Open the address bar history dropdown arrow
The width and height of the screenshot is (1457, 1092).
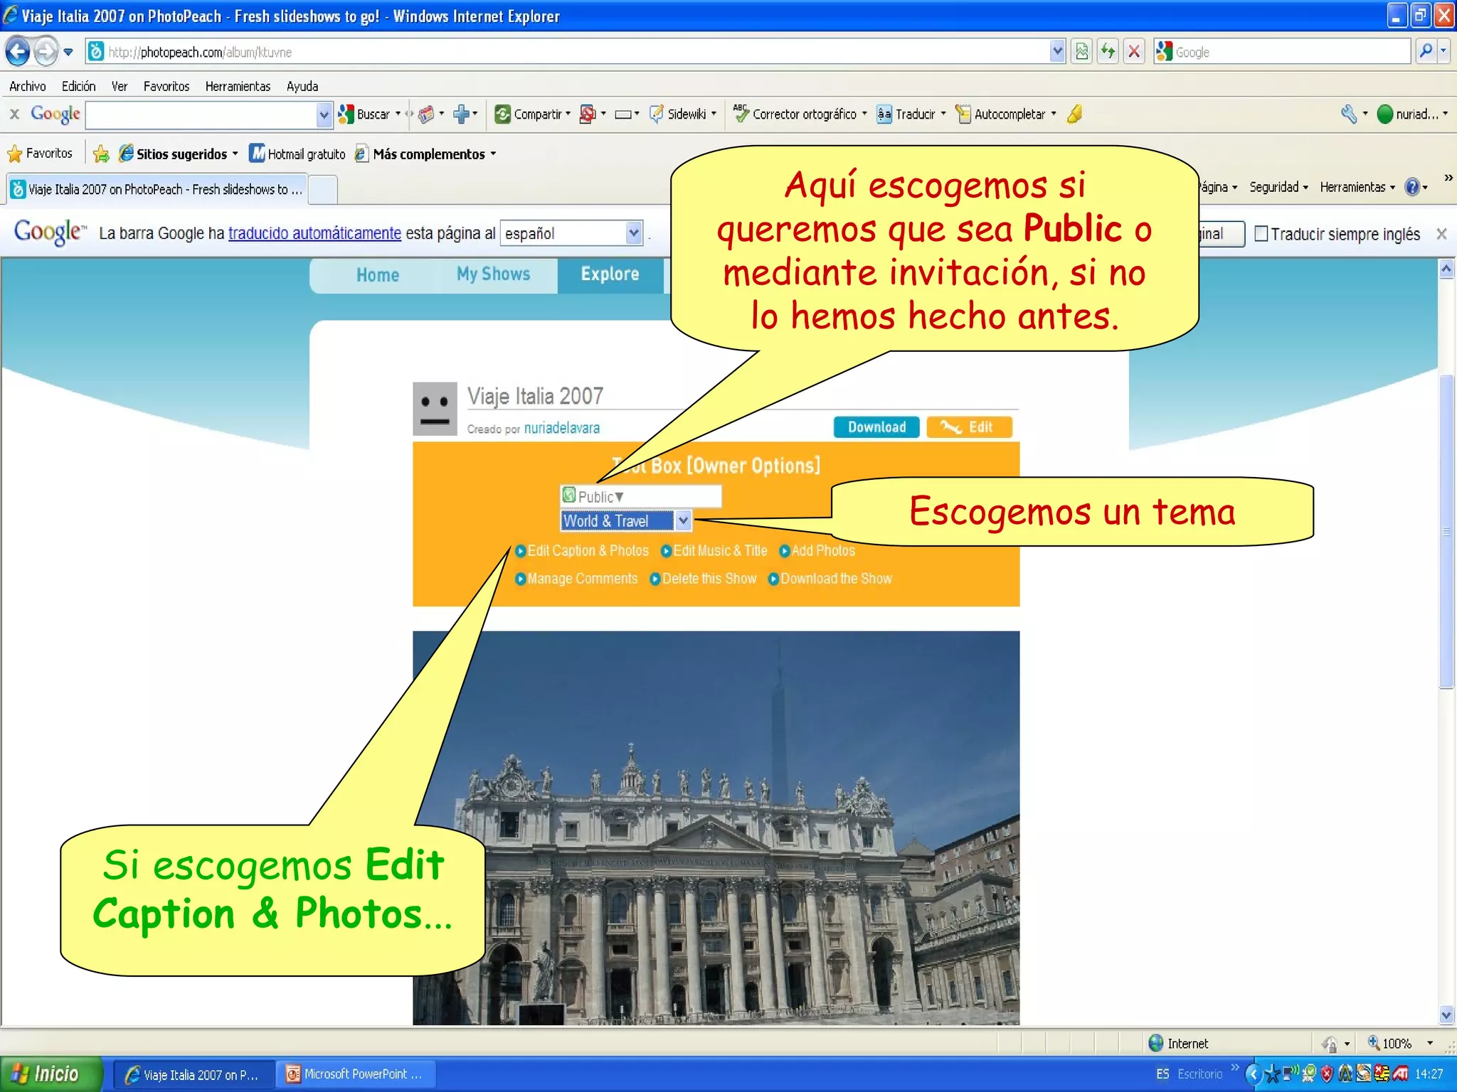(x=1057, y=51)
